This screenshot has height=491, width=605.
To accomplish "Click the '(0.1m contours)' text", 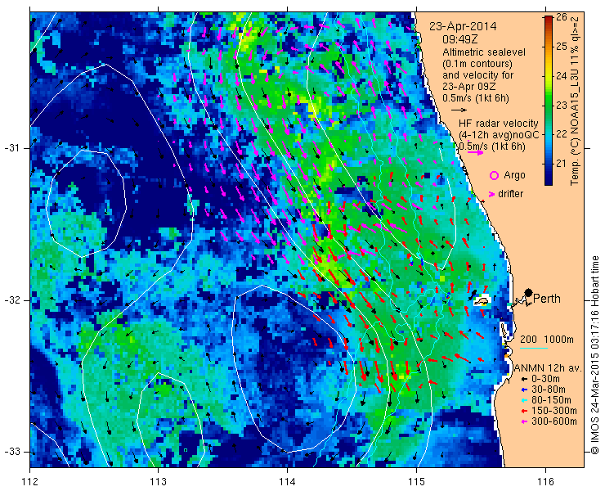I will click(x=477, y=63).
